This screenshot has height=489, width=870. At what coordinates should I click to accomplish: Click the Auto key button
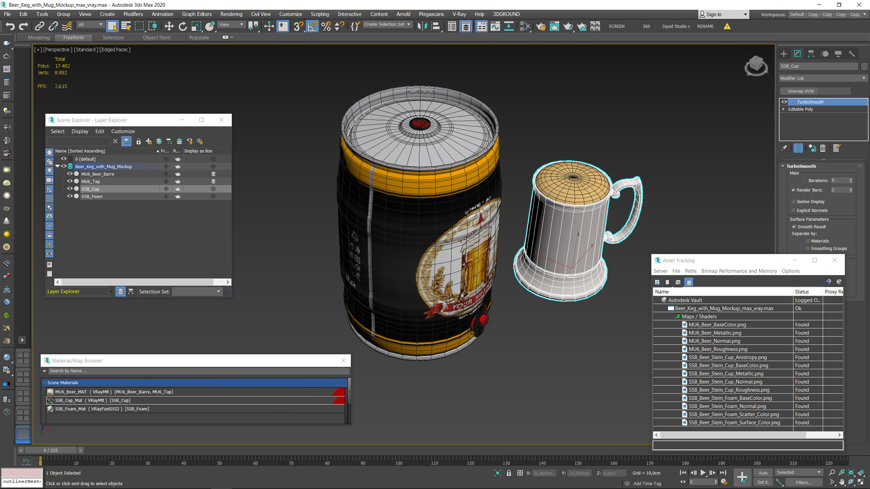pos(763,473)
